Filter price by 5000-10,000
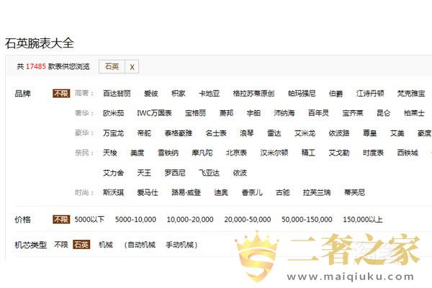This screenshot has width=432, height=288. point(135,220)
